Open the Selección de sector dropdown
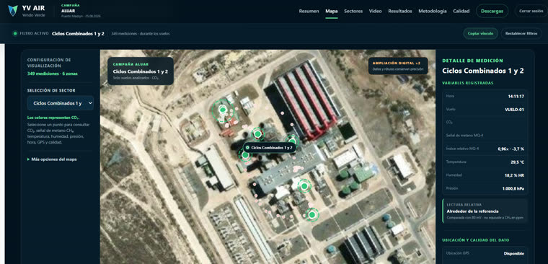The image size is (548, 264). point(61,103)
